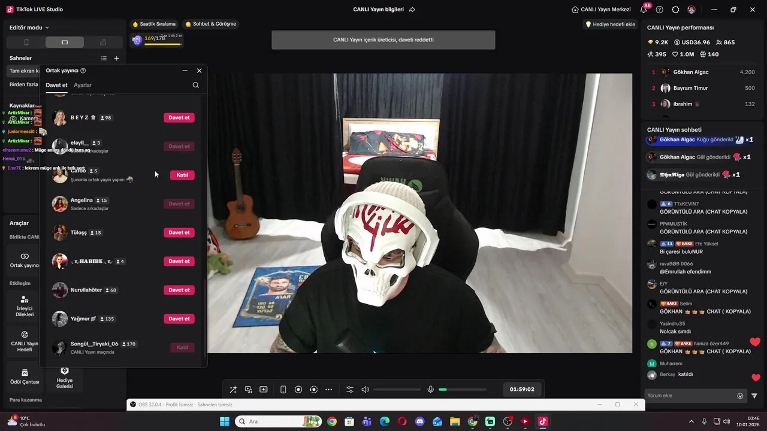Screen dimensions: 767x431
Task: Open Opera browser from taskbar
Action: [402, 421]
